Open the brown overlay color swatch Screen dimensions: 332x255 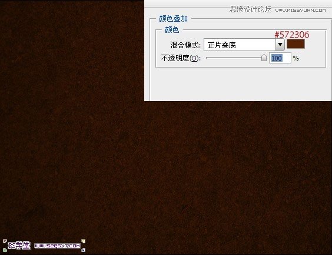coord(296,44)
